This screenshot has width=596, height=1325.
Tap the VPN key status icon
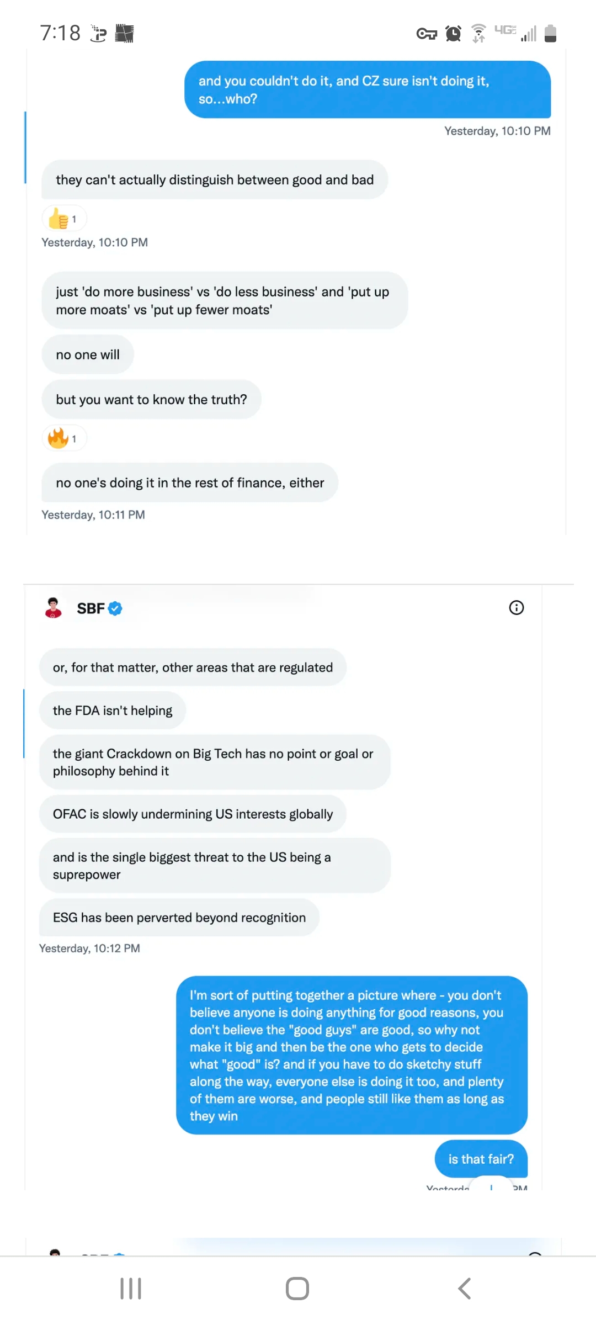click(x=427, y=34)
